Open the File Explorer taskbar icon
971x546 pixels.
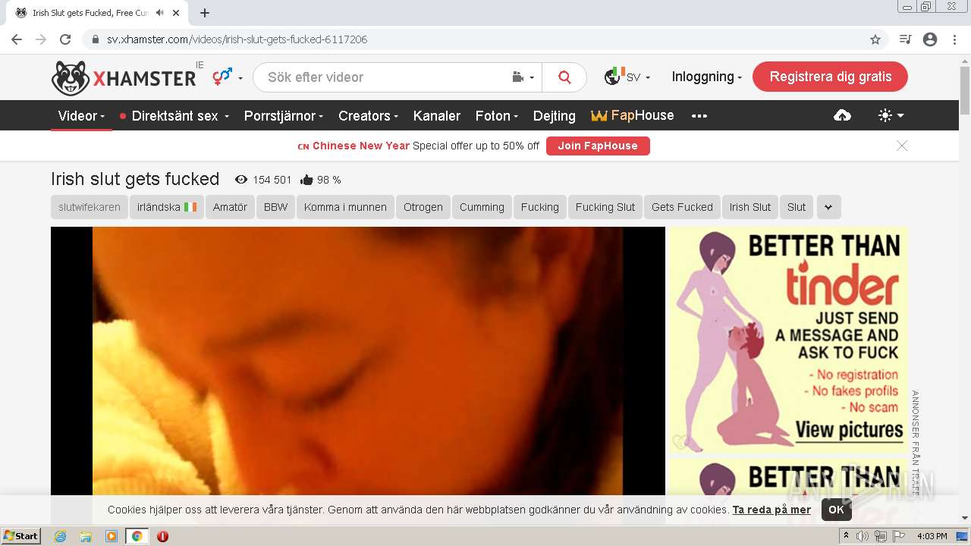(86, 536)
